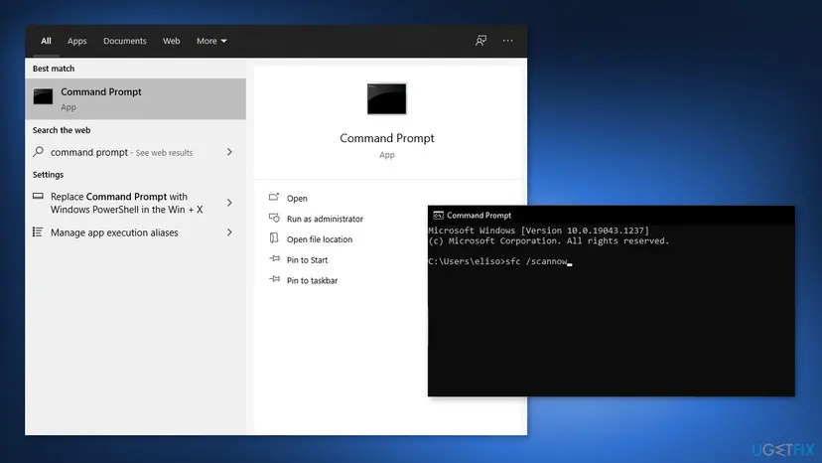Select Command Prompt best match result
Viewport: 822px width, 463px height.
click(135, 98)
